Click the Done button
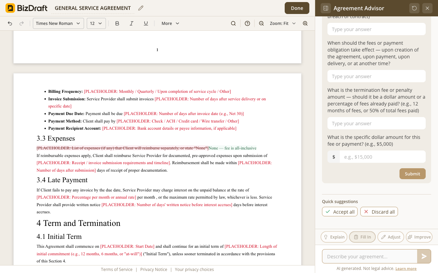Viewport: 438px width, 273px height. [297, 8]
